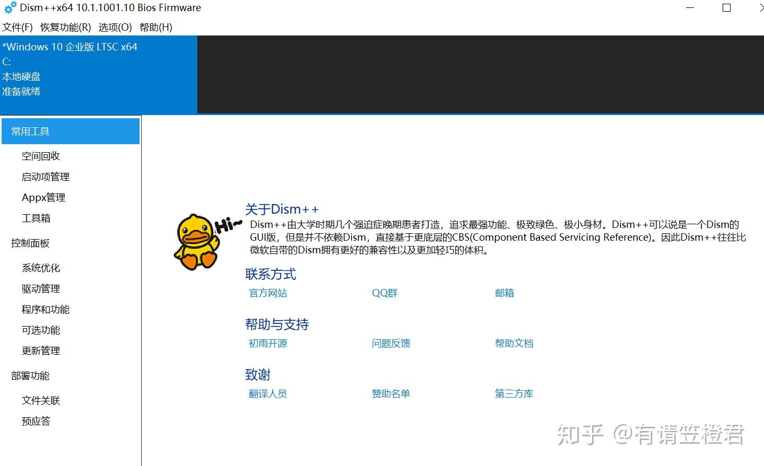Screen dimensions: 764x466
Task: Open 空间回收 in the sidebar
Action: (x=41, y=156)
